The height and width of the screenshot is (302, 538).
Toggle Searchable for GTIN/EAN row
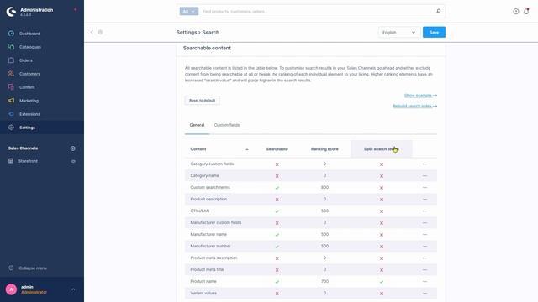click(x=277, y=211)
